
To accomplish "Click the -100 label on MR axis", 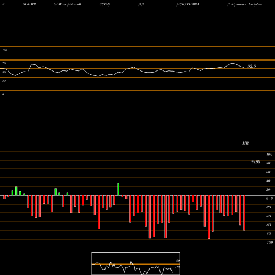I will pyautogui.click(x=269, y=243).
